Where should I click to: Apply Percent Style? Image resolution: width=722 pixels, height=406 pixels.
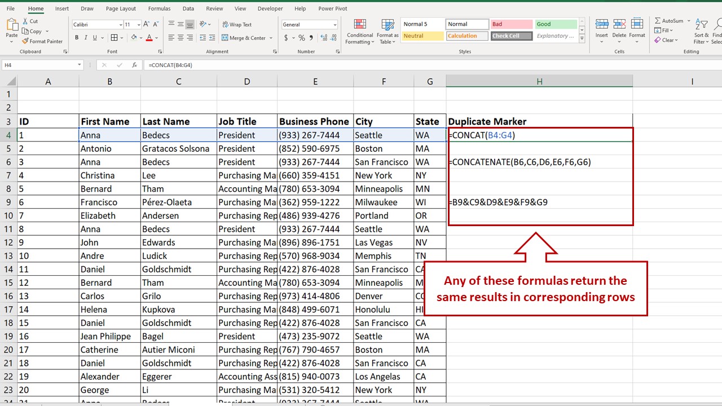302,38
